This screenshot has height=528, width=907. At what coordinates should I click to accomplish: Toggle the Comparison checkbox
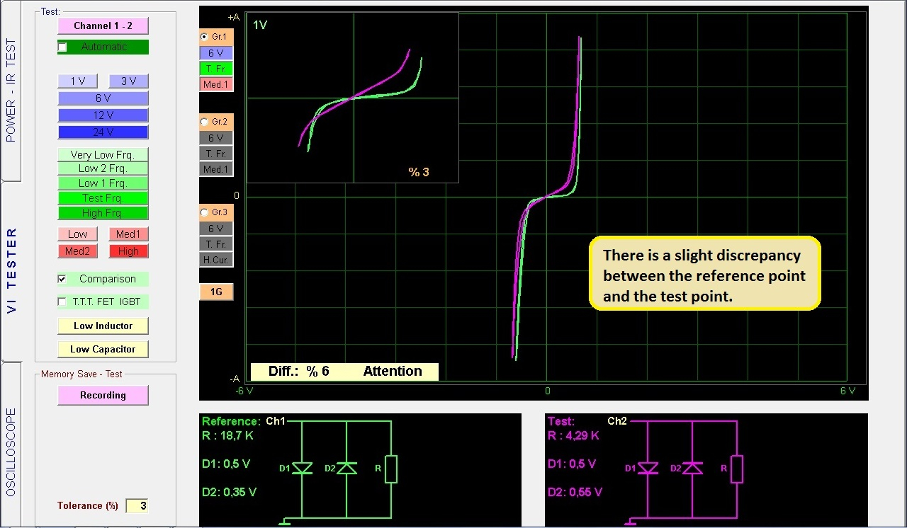62,280
